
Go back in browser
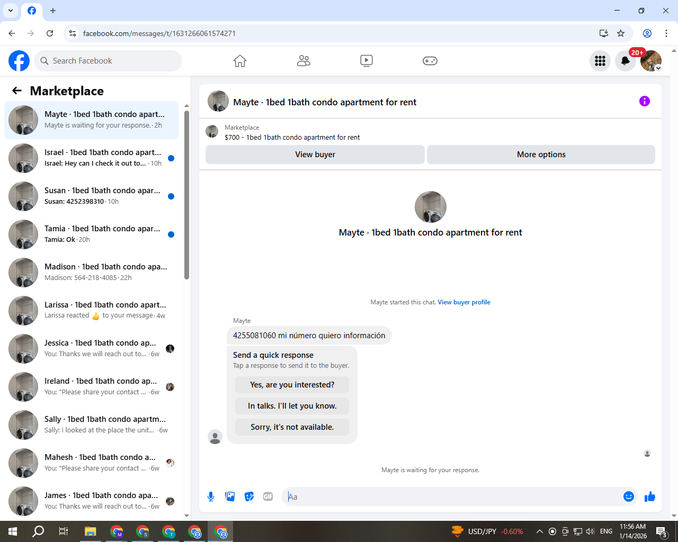[12, 33]
